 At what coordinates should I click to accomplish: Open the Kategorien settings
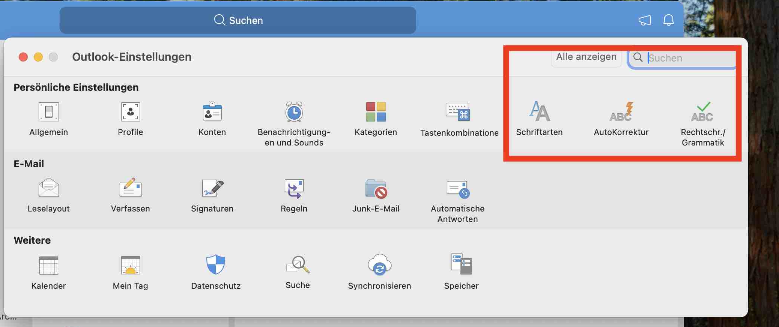click(376, 119)
